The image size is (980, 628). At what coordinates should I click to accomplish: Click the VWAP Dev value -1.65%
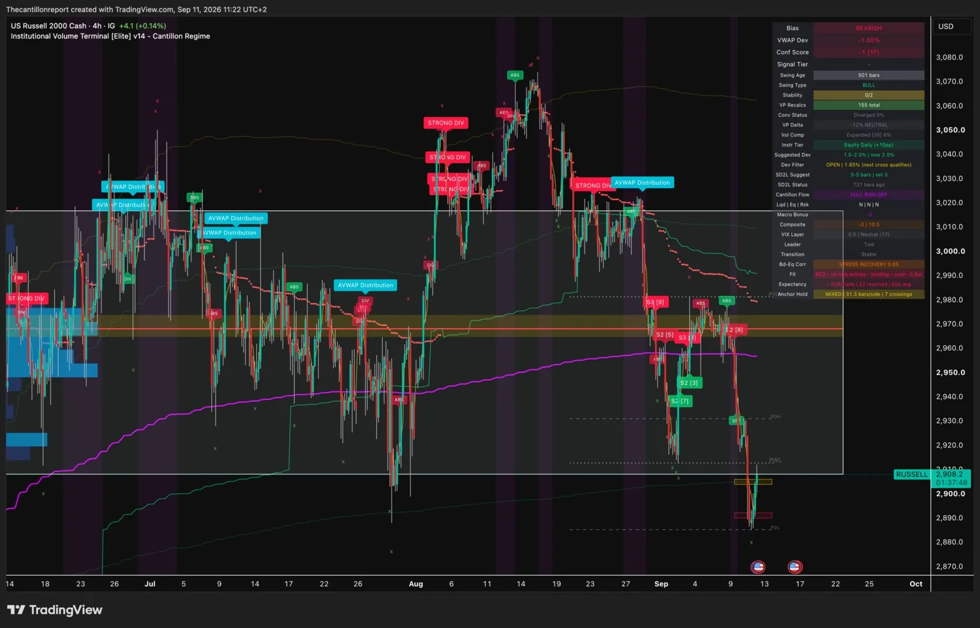(869, 41)
